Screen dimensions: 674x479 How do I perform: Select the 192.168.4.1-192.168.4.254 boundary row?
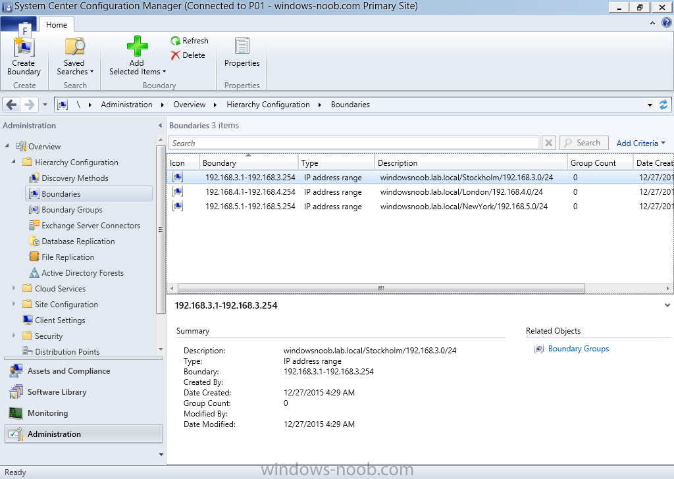point(420,192)
